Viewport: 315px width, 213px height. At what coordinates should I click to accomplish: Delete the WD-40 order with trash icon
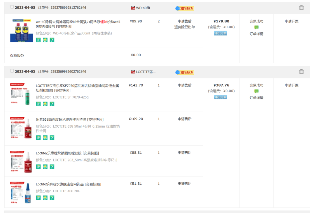click(301, 8)
